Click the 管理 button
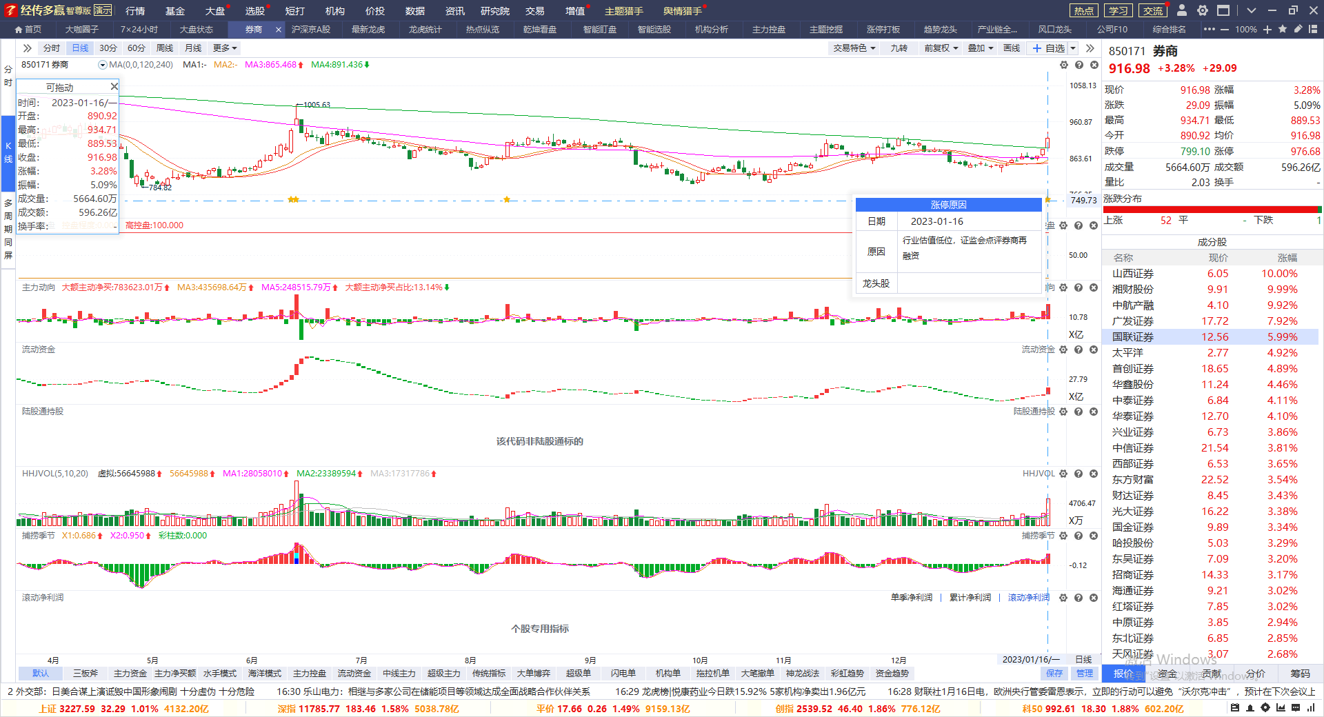The image size is (1324, 717). 1085,674
